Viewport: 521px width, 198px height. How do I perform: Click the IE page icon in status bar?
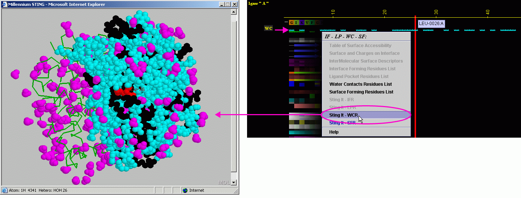coord(5,190)
